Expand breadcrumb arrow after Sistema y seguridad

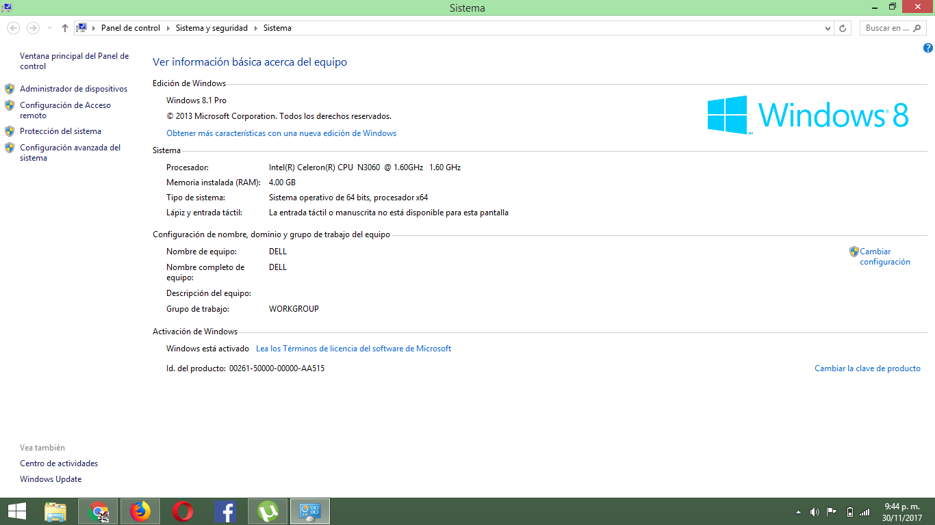(x=256, y=28)
